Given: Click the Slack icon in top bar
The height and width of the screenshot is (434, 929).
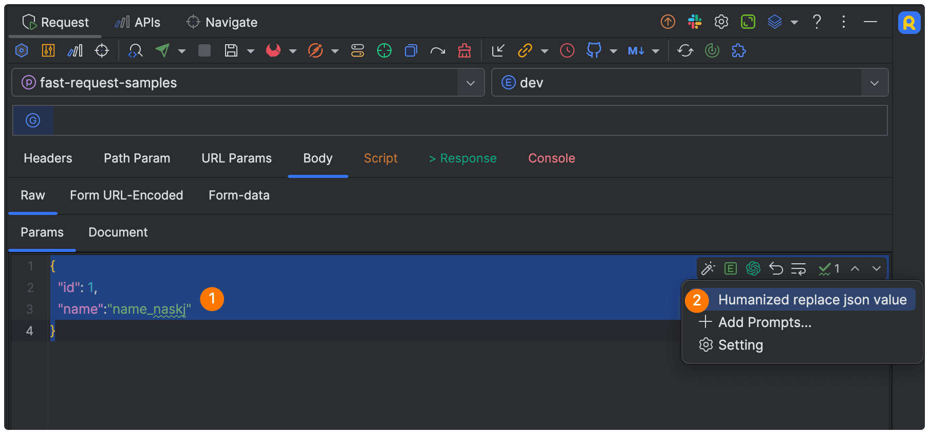Looking at the screenshot, I should pos(695,22).
